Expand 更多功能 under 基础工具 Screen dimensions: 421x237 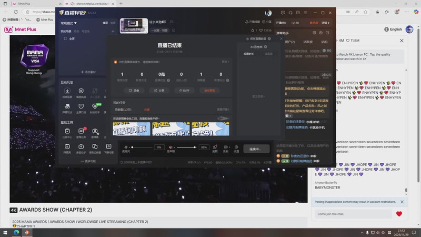[x=88, y=161]
